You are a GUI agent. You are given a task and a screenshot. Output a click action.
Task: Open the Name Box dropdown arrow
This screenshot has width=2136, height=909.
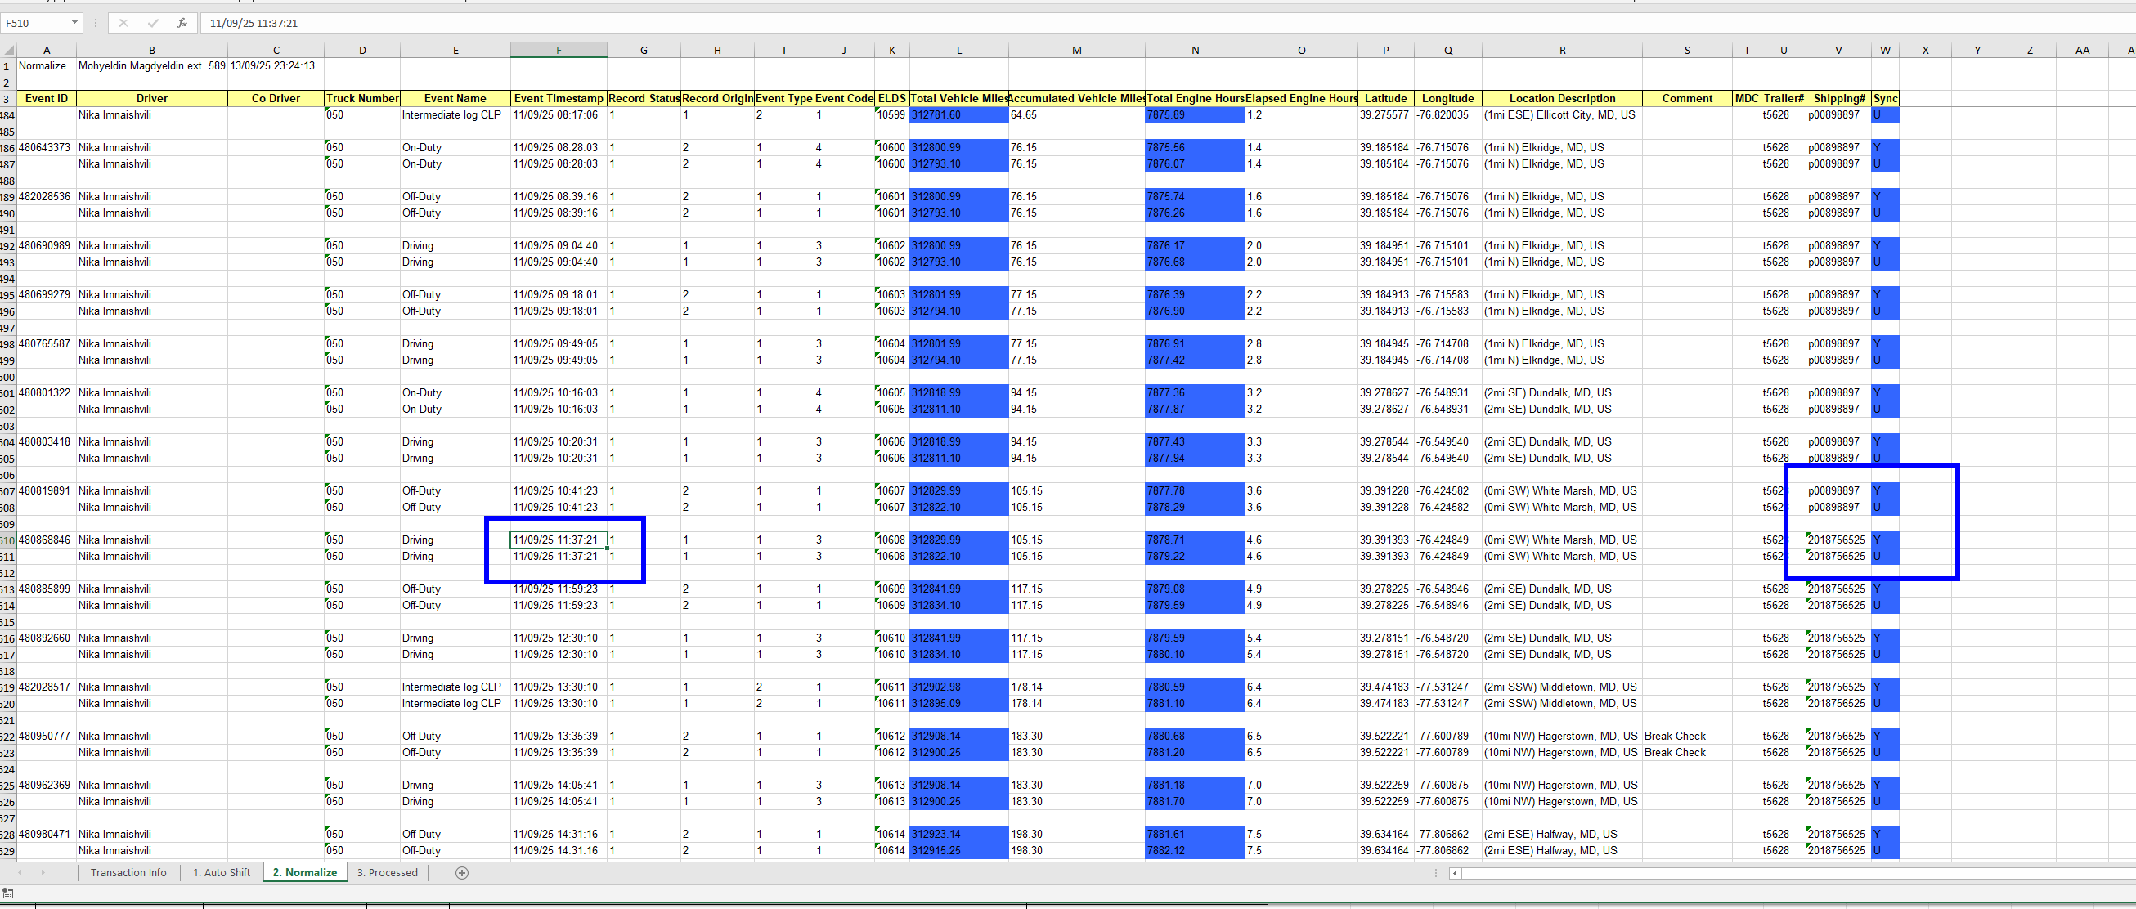[74, 22]
